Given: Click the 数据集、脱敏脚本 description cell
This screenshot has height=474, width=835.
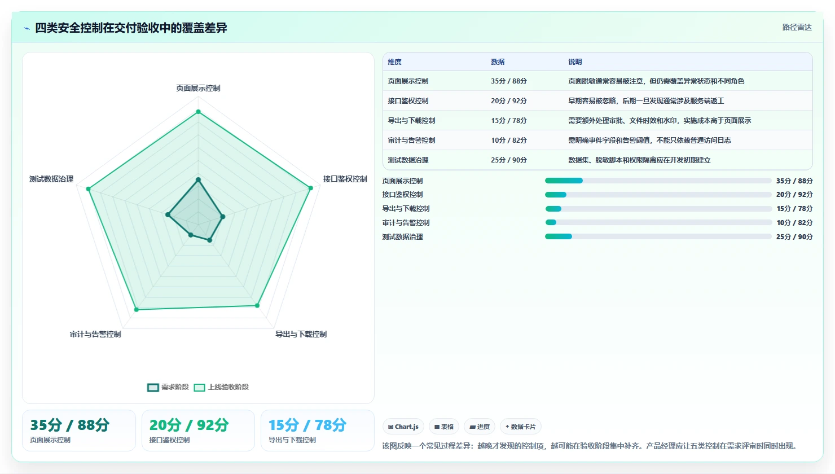Looking at the screenshot, I should click(x=639, y=160).
